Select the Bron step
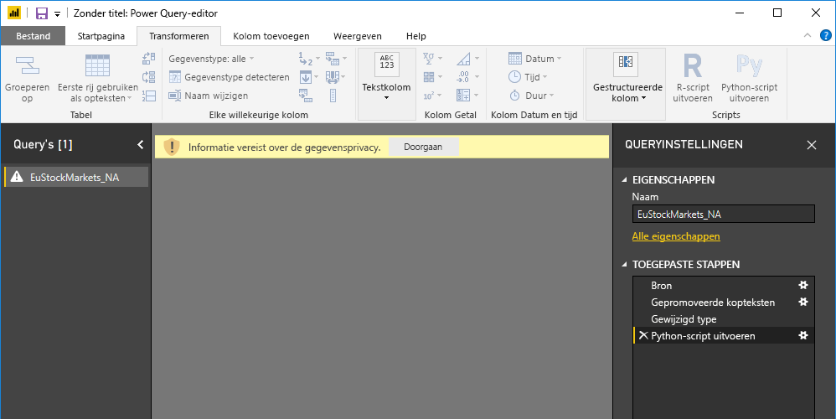This screenshot has height=419, width=836. coord(724,285)
